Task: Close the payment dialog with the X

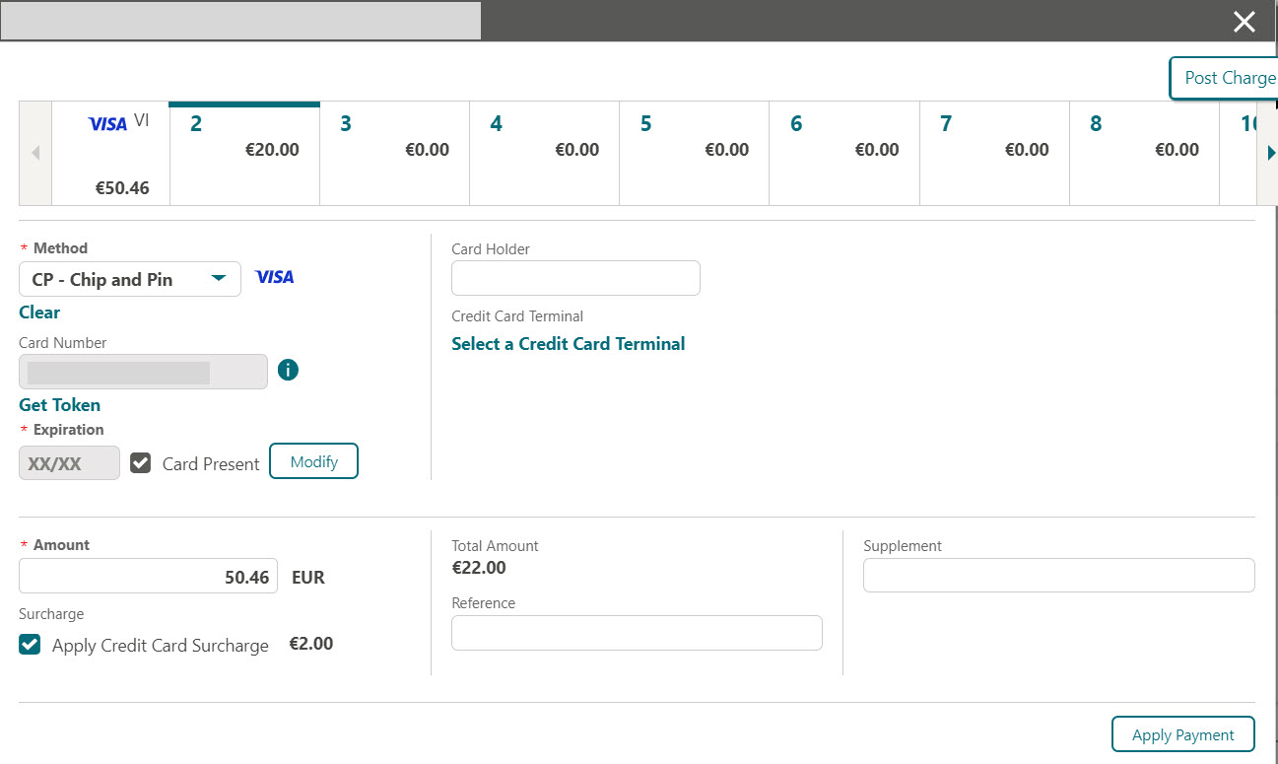Action: click(1244, 21)
